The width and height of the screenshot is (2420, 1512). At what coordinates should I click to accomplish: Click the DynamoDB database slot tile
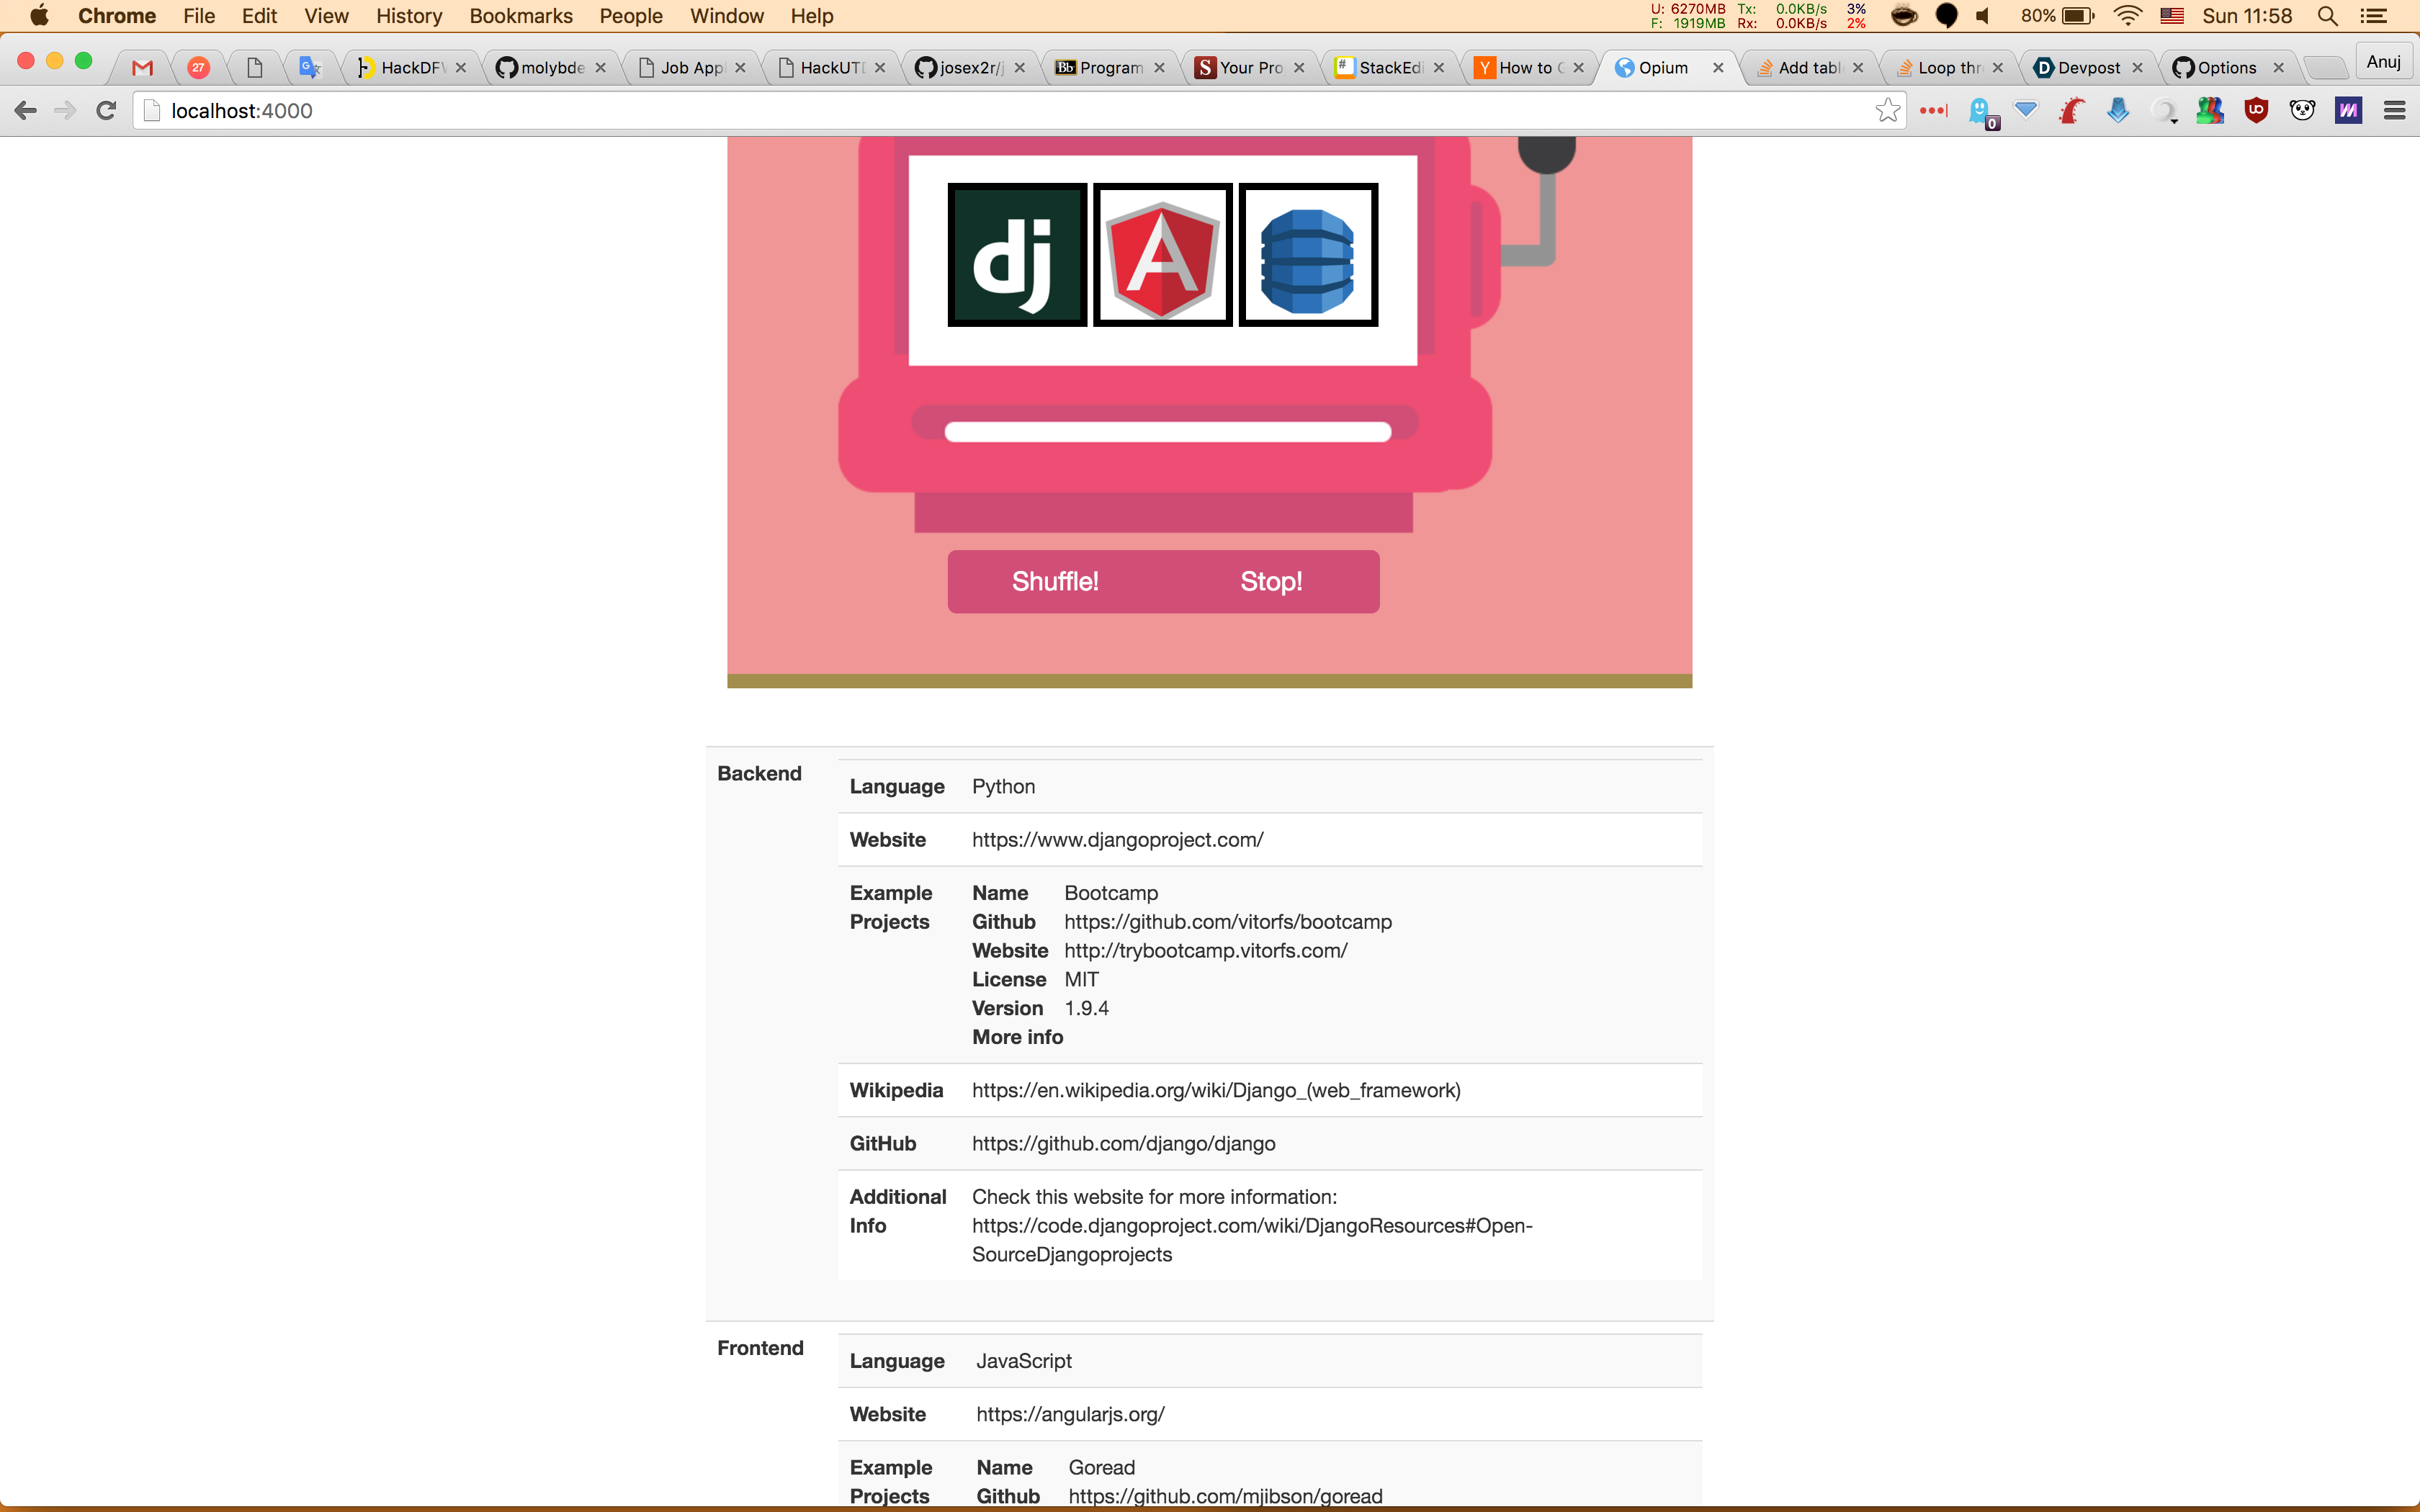[x=1308, y=254]
